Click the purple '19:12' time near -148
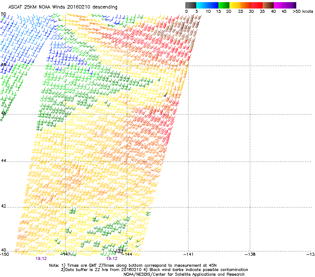Viewport: 315px width, 277px height. 41,259
